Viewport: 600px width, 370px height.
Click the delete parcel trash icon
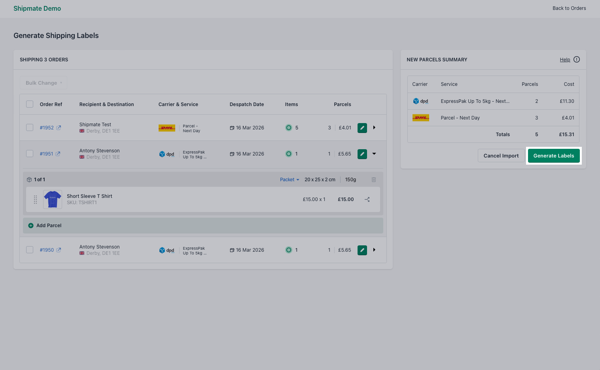click(374, 180)
